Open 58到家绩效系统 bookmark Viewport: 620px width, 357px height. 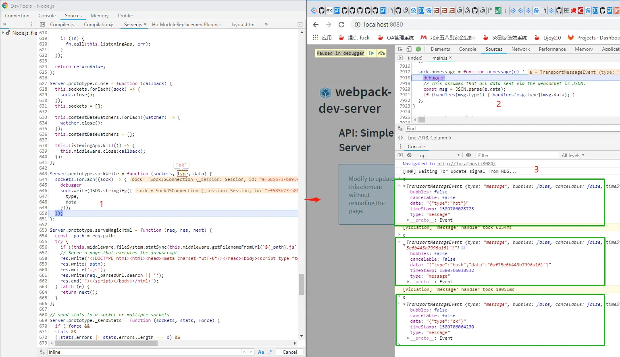505,37
